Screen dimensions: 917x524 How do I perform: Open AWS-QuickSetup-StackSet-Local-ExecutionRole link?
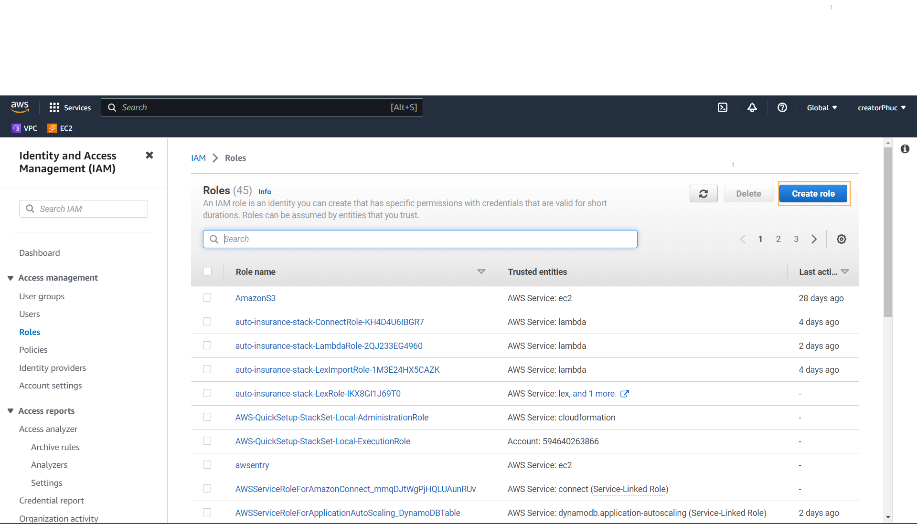323,441
